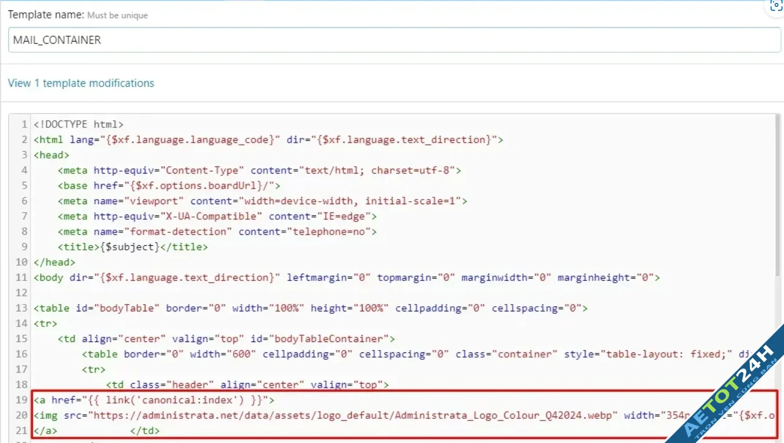Screen dimensions: 784x443
Task: Click inside the viewport meta tag line
Action: point(262,201)
